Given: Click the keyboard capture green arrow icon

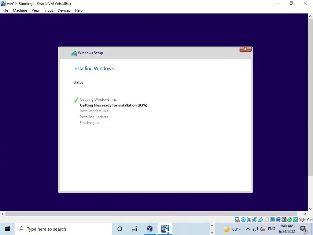Looking at the screenshot, I should tap(296, 220).
